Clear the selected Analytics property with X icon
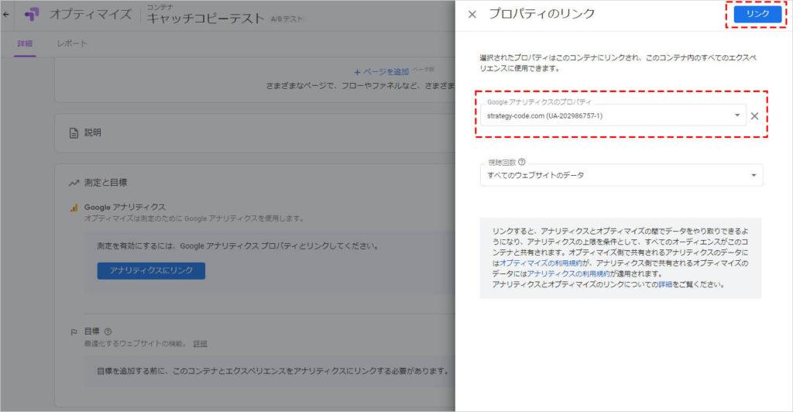The image size is (793, 412). (x=754, y=116)
